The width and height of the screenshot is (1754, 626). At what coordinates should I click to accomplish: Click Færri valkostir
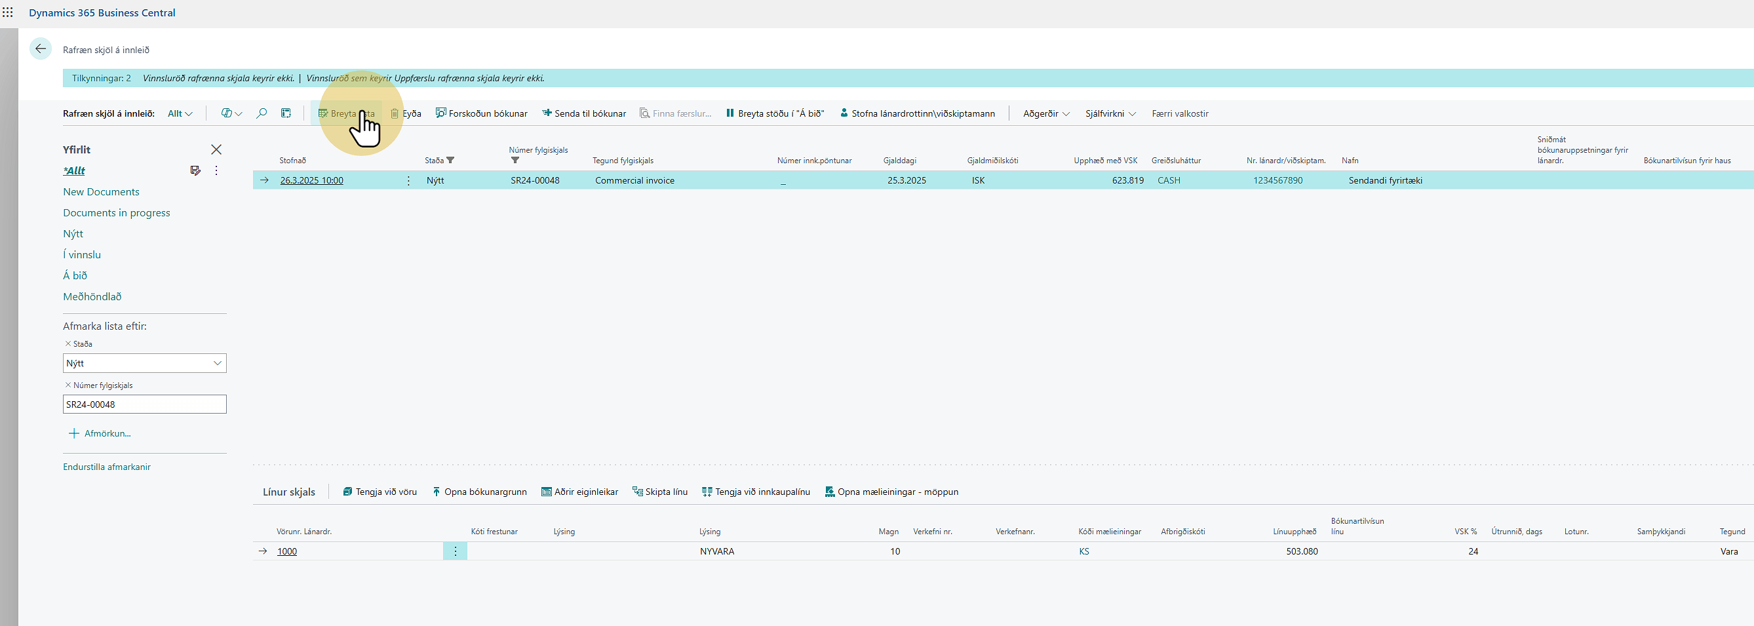[1180, 114]
